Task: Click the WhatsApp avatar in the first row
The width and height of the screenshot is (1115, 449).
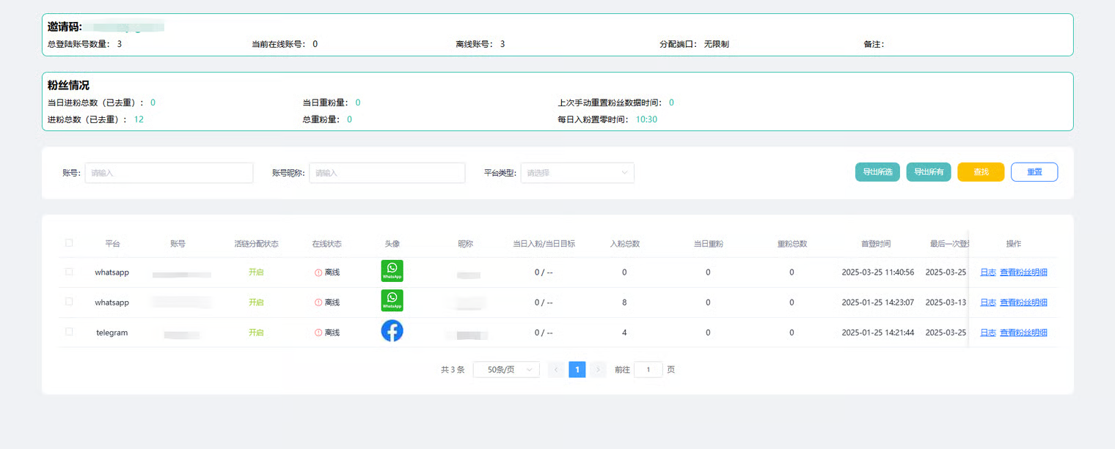Action: [x=392, y=271]
